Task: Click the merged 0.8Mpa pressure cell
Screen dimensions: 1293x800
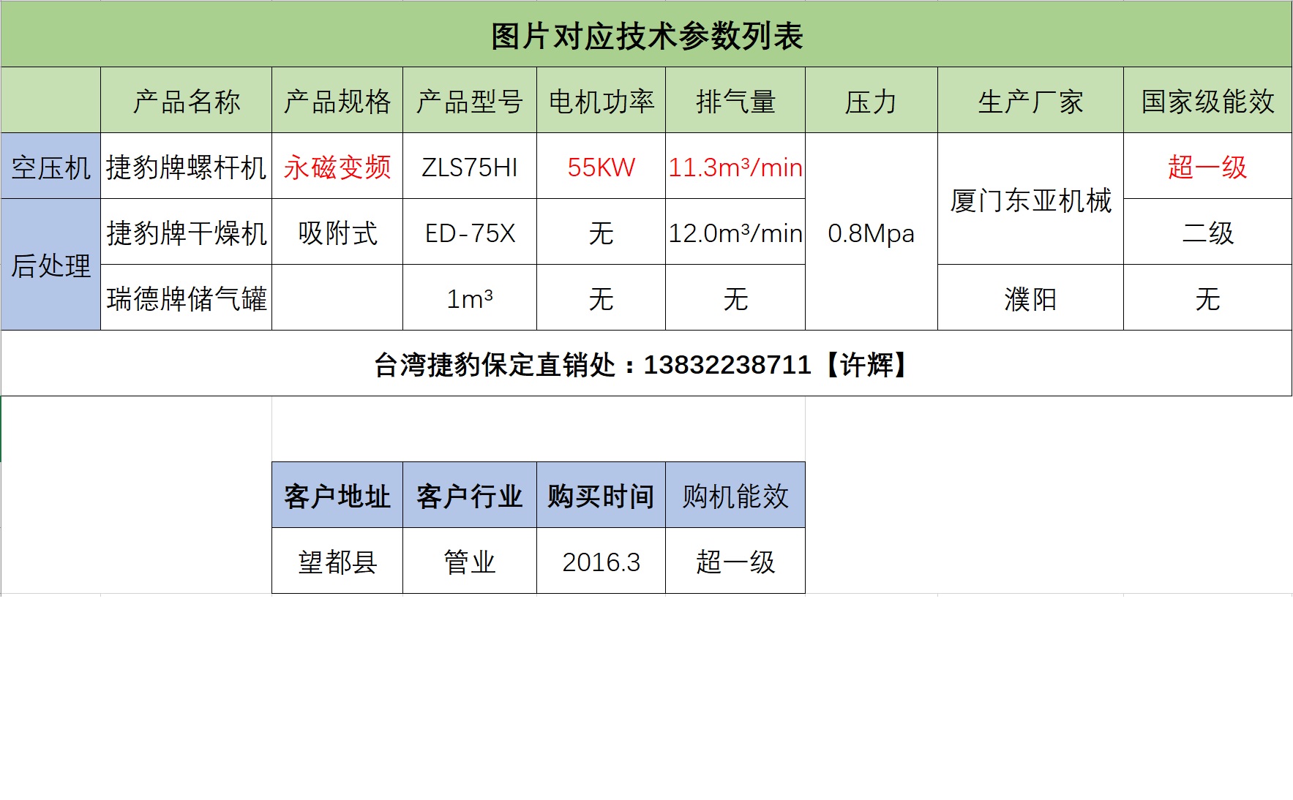Action: tap(871, 233)
